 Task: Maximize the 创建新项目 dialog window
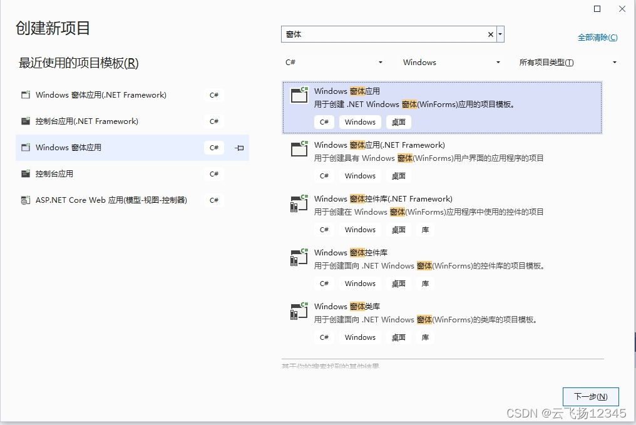coord(597,9)
